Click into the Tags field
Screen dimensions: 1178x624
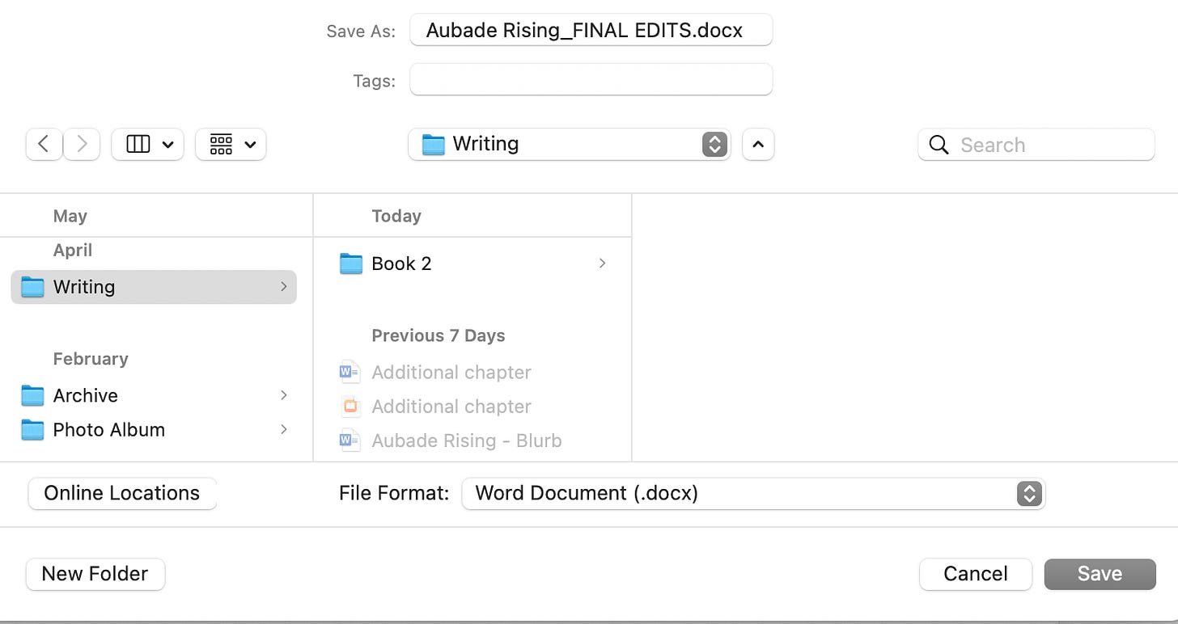(591, 80)
